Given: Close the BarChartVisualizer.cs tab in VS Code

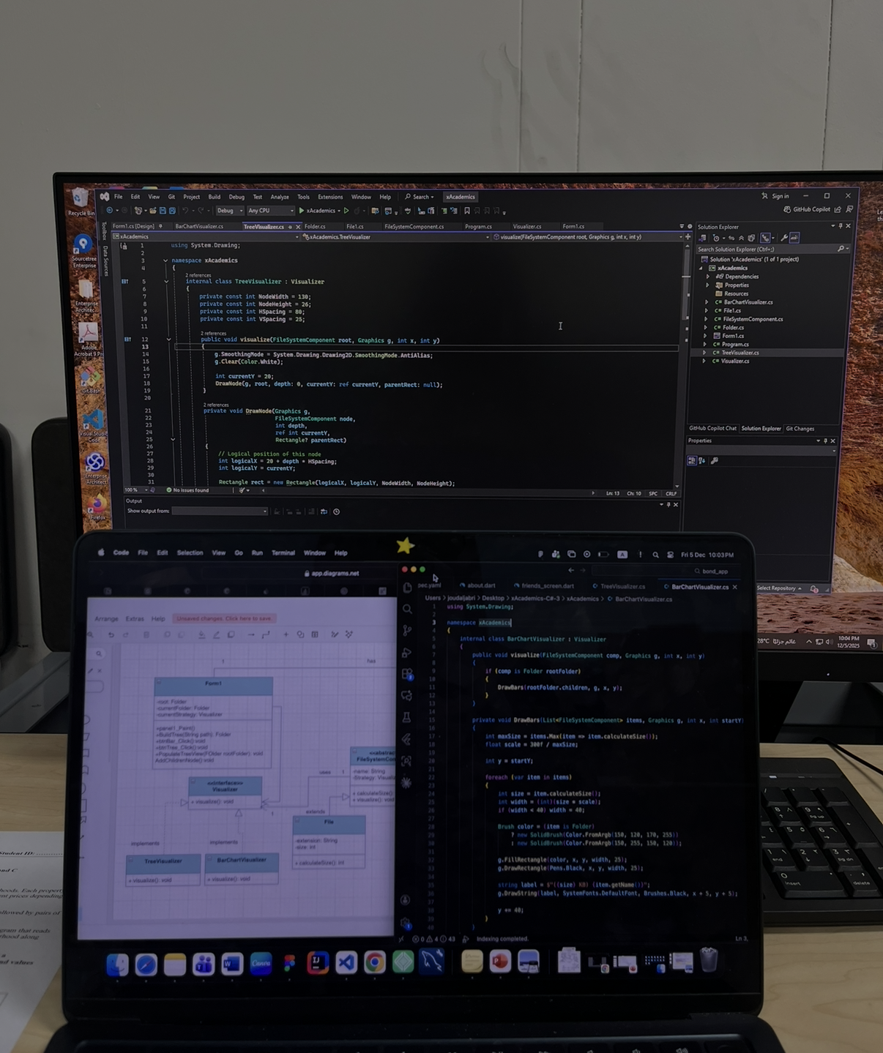Looking at the screenshot, I should (735, 587).
